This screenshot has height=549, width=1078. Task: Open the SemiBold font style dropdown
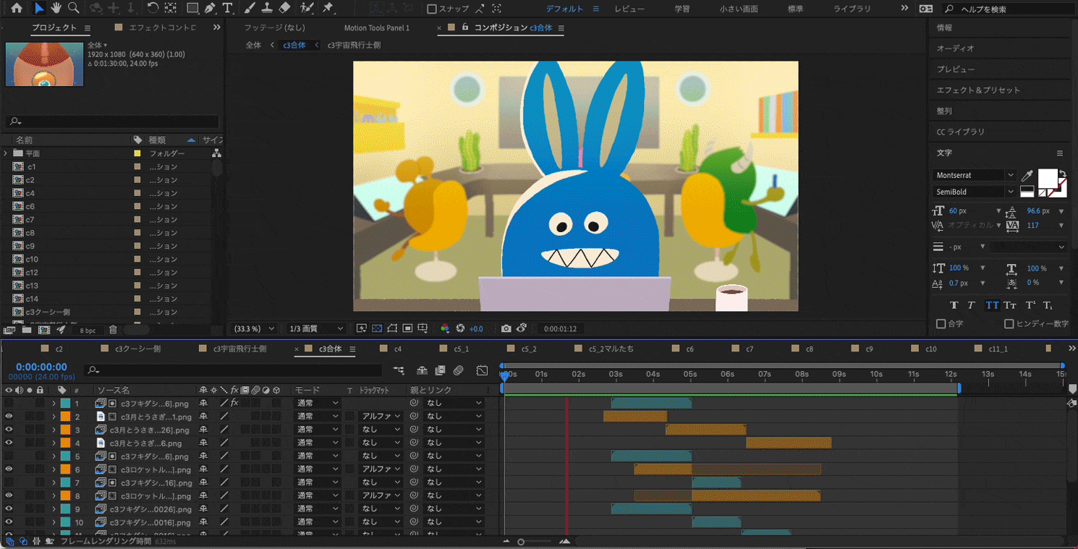pyautogui.click(x=975, y=192)
